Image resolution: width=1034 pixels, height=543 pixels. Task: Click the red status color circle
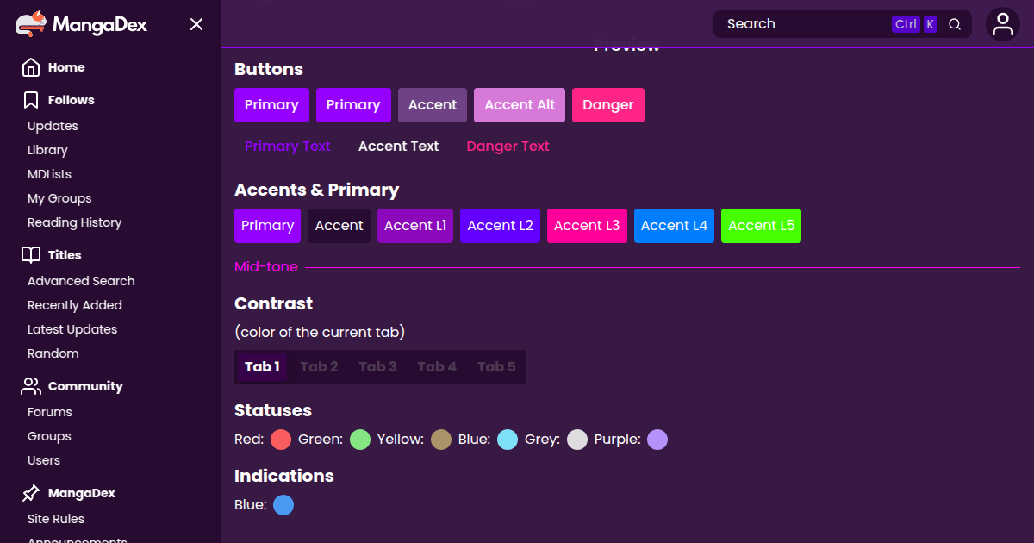point(281,440)
